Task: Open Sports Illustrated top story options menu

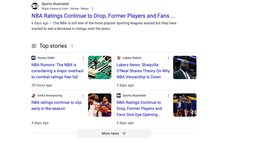Action: pyautogui.click(x=168, y=96)
